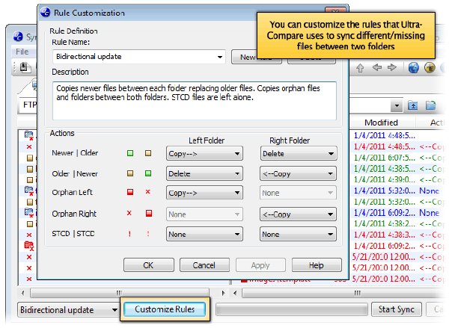The image size is (449, 328).
Task: Click the tan older-file icon in Older|Newer row
Action: pos(130,173)
